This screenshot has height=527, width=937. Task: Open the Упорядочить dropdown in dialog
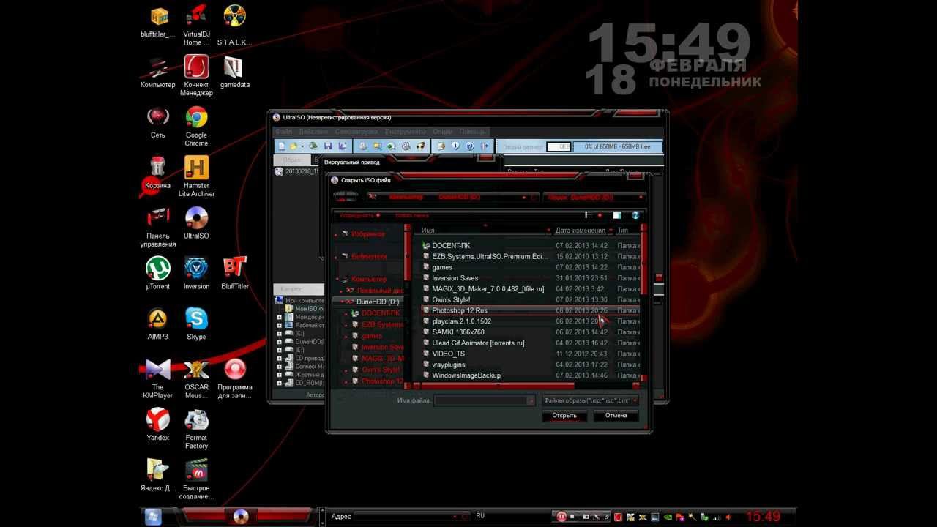359,215
